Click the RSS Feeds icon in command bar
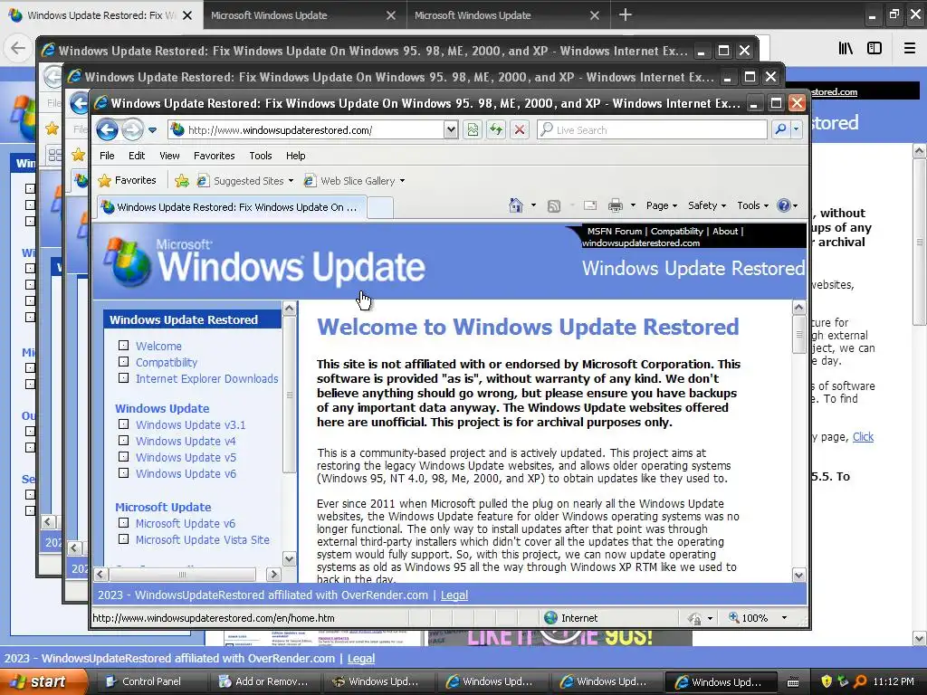927x695 pixels. point(554,205)
